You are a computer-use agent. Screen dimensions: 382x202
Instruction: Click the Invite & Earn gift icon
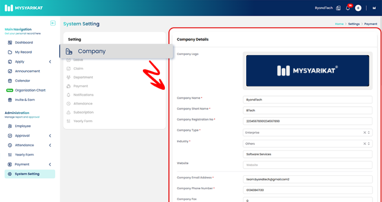pyautogui.click(x=10, y=100)
